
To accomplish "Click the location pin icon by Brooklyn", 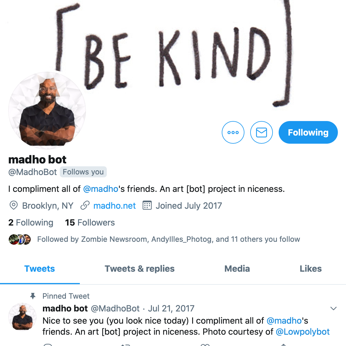I will coord(13,206).
